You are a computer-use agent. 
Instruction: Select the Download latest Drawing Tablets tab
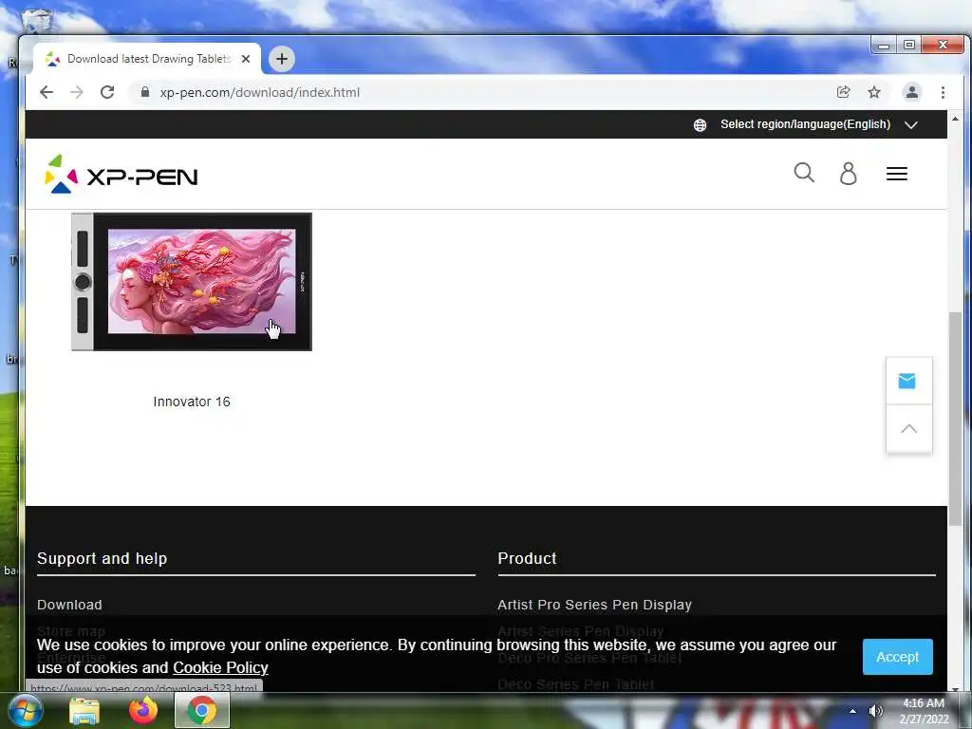147,59
